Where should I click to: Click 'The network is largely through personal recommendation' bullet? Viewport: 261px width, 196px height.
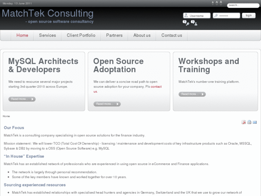[55, 172]
